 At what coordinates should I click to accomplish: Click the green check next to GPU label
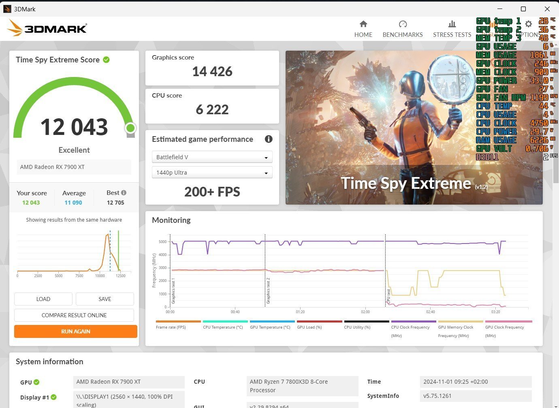tap(36, 382)
